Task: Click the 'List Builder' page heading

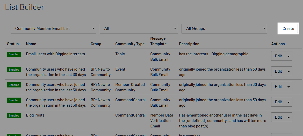Action: [25, 7]
